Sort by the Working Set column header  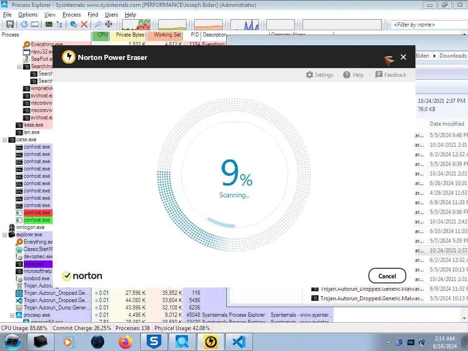click(x=165, y=35)
